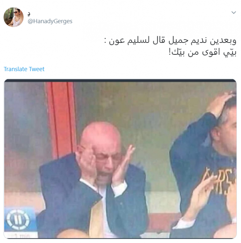Select the word عون in the tweet
This screenshot has height=243, width=241.
pos(117,40)
